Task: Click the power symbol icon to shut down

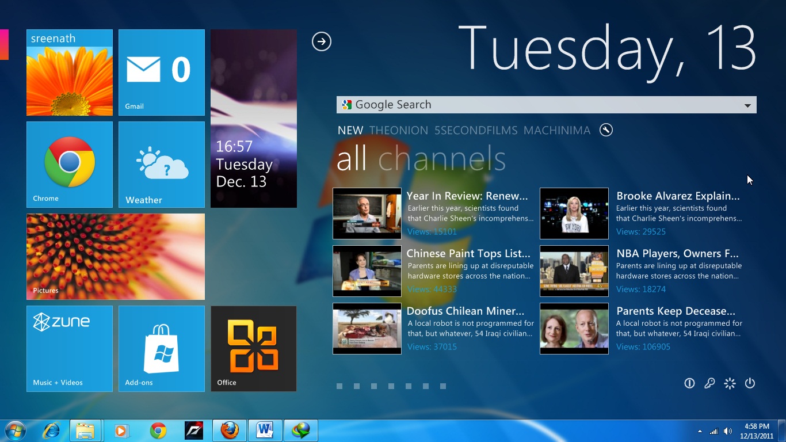Action: click(x=750, y=383)
